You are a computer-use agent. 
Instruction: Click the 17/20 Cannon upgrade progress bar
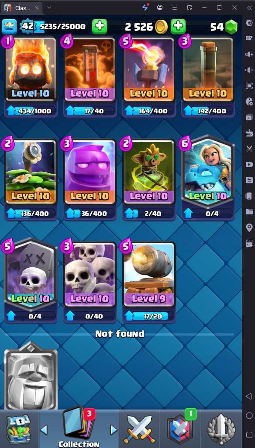(x=150, y=316)
